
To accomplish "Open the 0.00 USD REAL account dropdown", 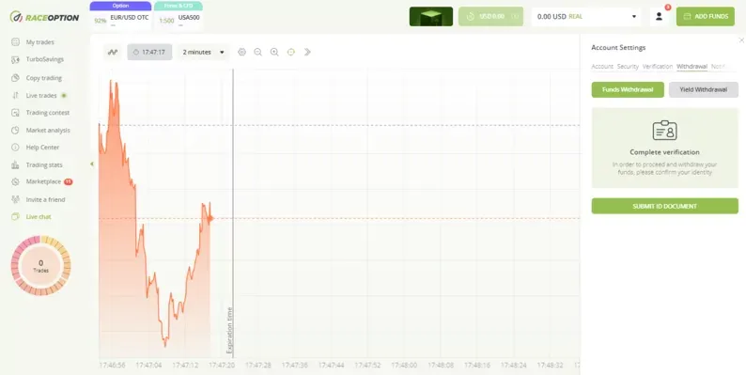I will point(586,17).
